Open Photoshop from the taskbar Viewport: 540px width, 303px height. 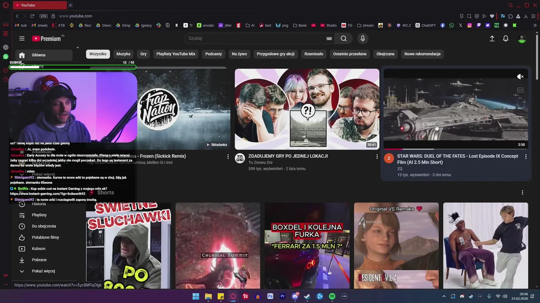pyautogui.click(x=270, y=296)
